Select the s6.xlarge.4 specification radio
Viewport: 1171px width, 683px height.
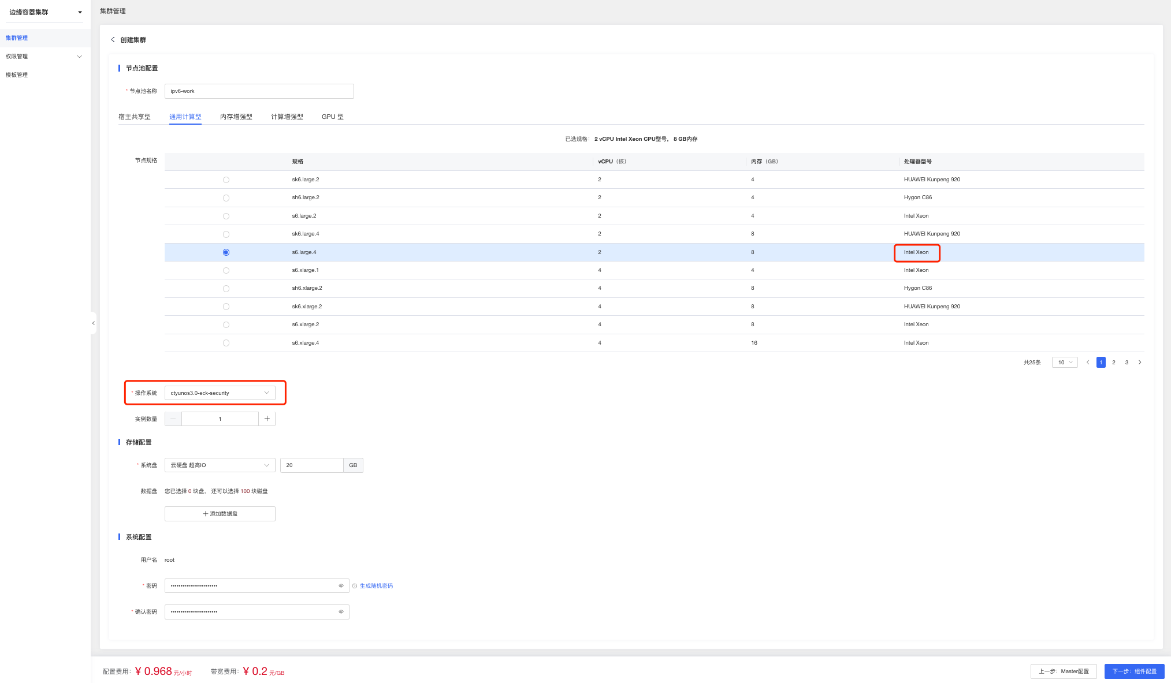[x=226, y=343]
